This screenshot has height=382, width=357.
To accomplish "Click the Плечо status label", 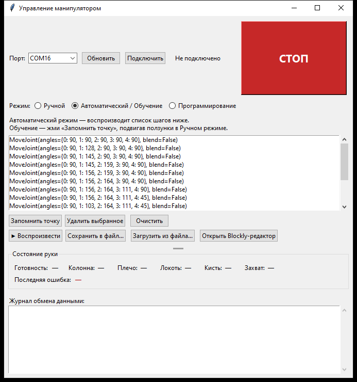I will coord(127,268).
